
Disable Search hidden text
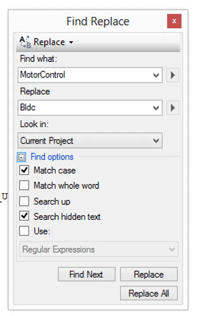(x=24, y=216)
